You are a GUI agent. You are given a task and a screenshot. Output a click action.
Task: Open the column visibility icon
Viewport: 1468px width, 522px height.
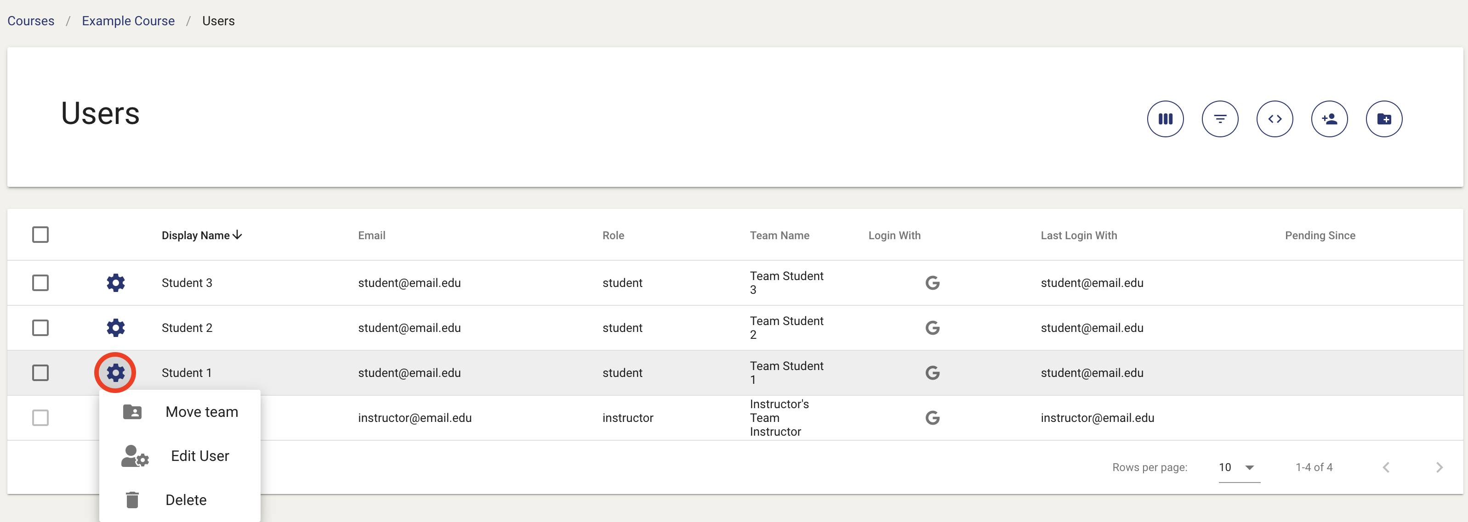[1165, 118]
